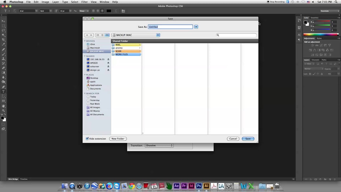Center text alignment option
The image size is (341, 192).
click(98, 11)
